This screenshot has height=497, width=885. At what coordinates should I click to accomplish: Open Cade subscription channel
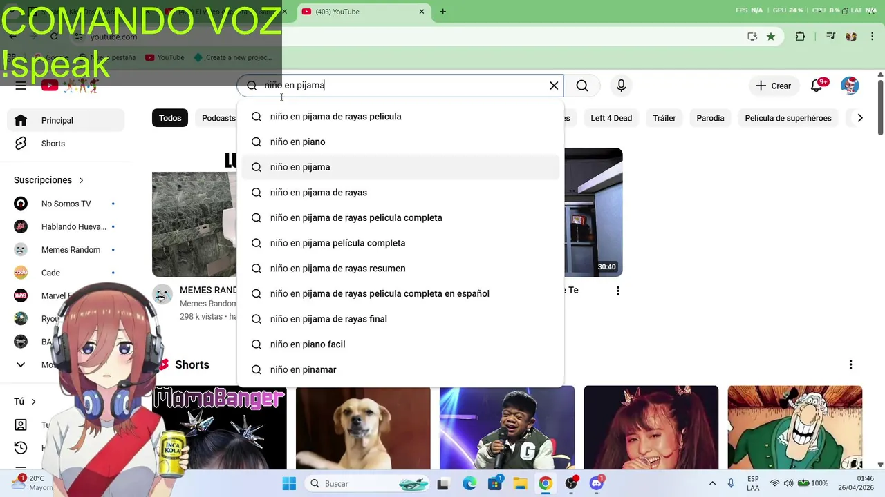click(66, 273)
